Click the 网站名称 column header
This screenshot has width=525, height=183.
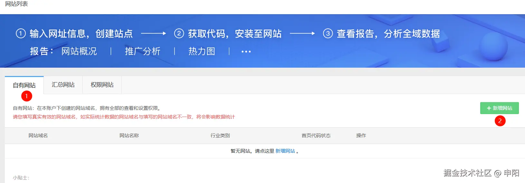[x=129, y=136]
